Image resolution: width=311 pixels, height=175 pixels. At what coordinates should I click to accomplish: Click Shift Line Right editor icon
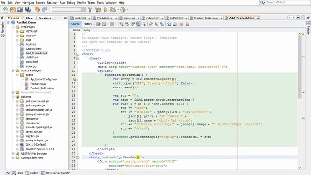(174, 24)
